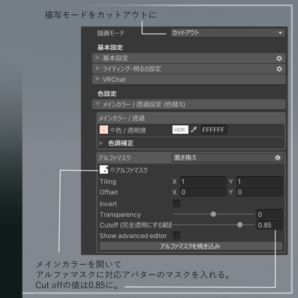The image size is (298, 298).
Task: Click the アルファマスクを焼き込み button
Action: click(191, 246)
